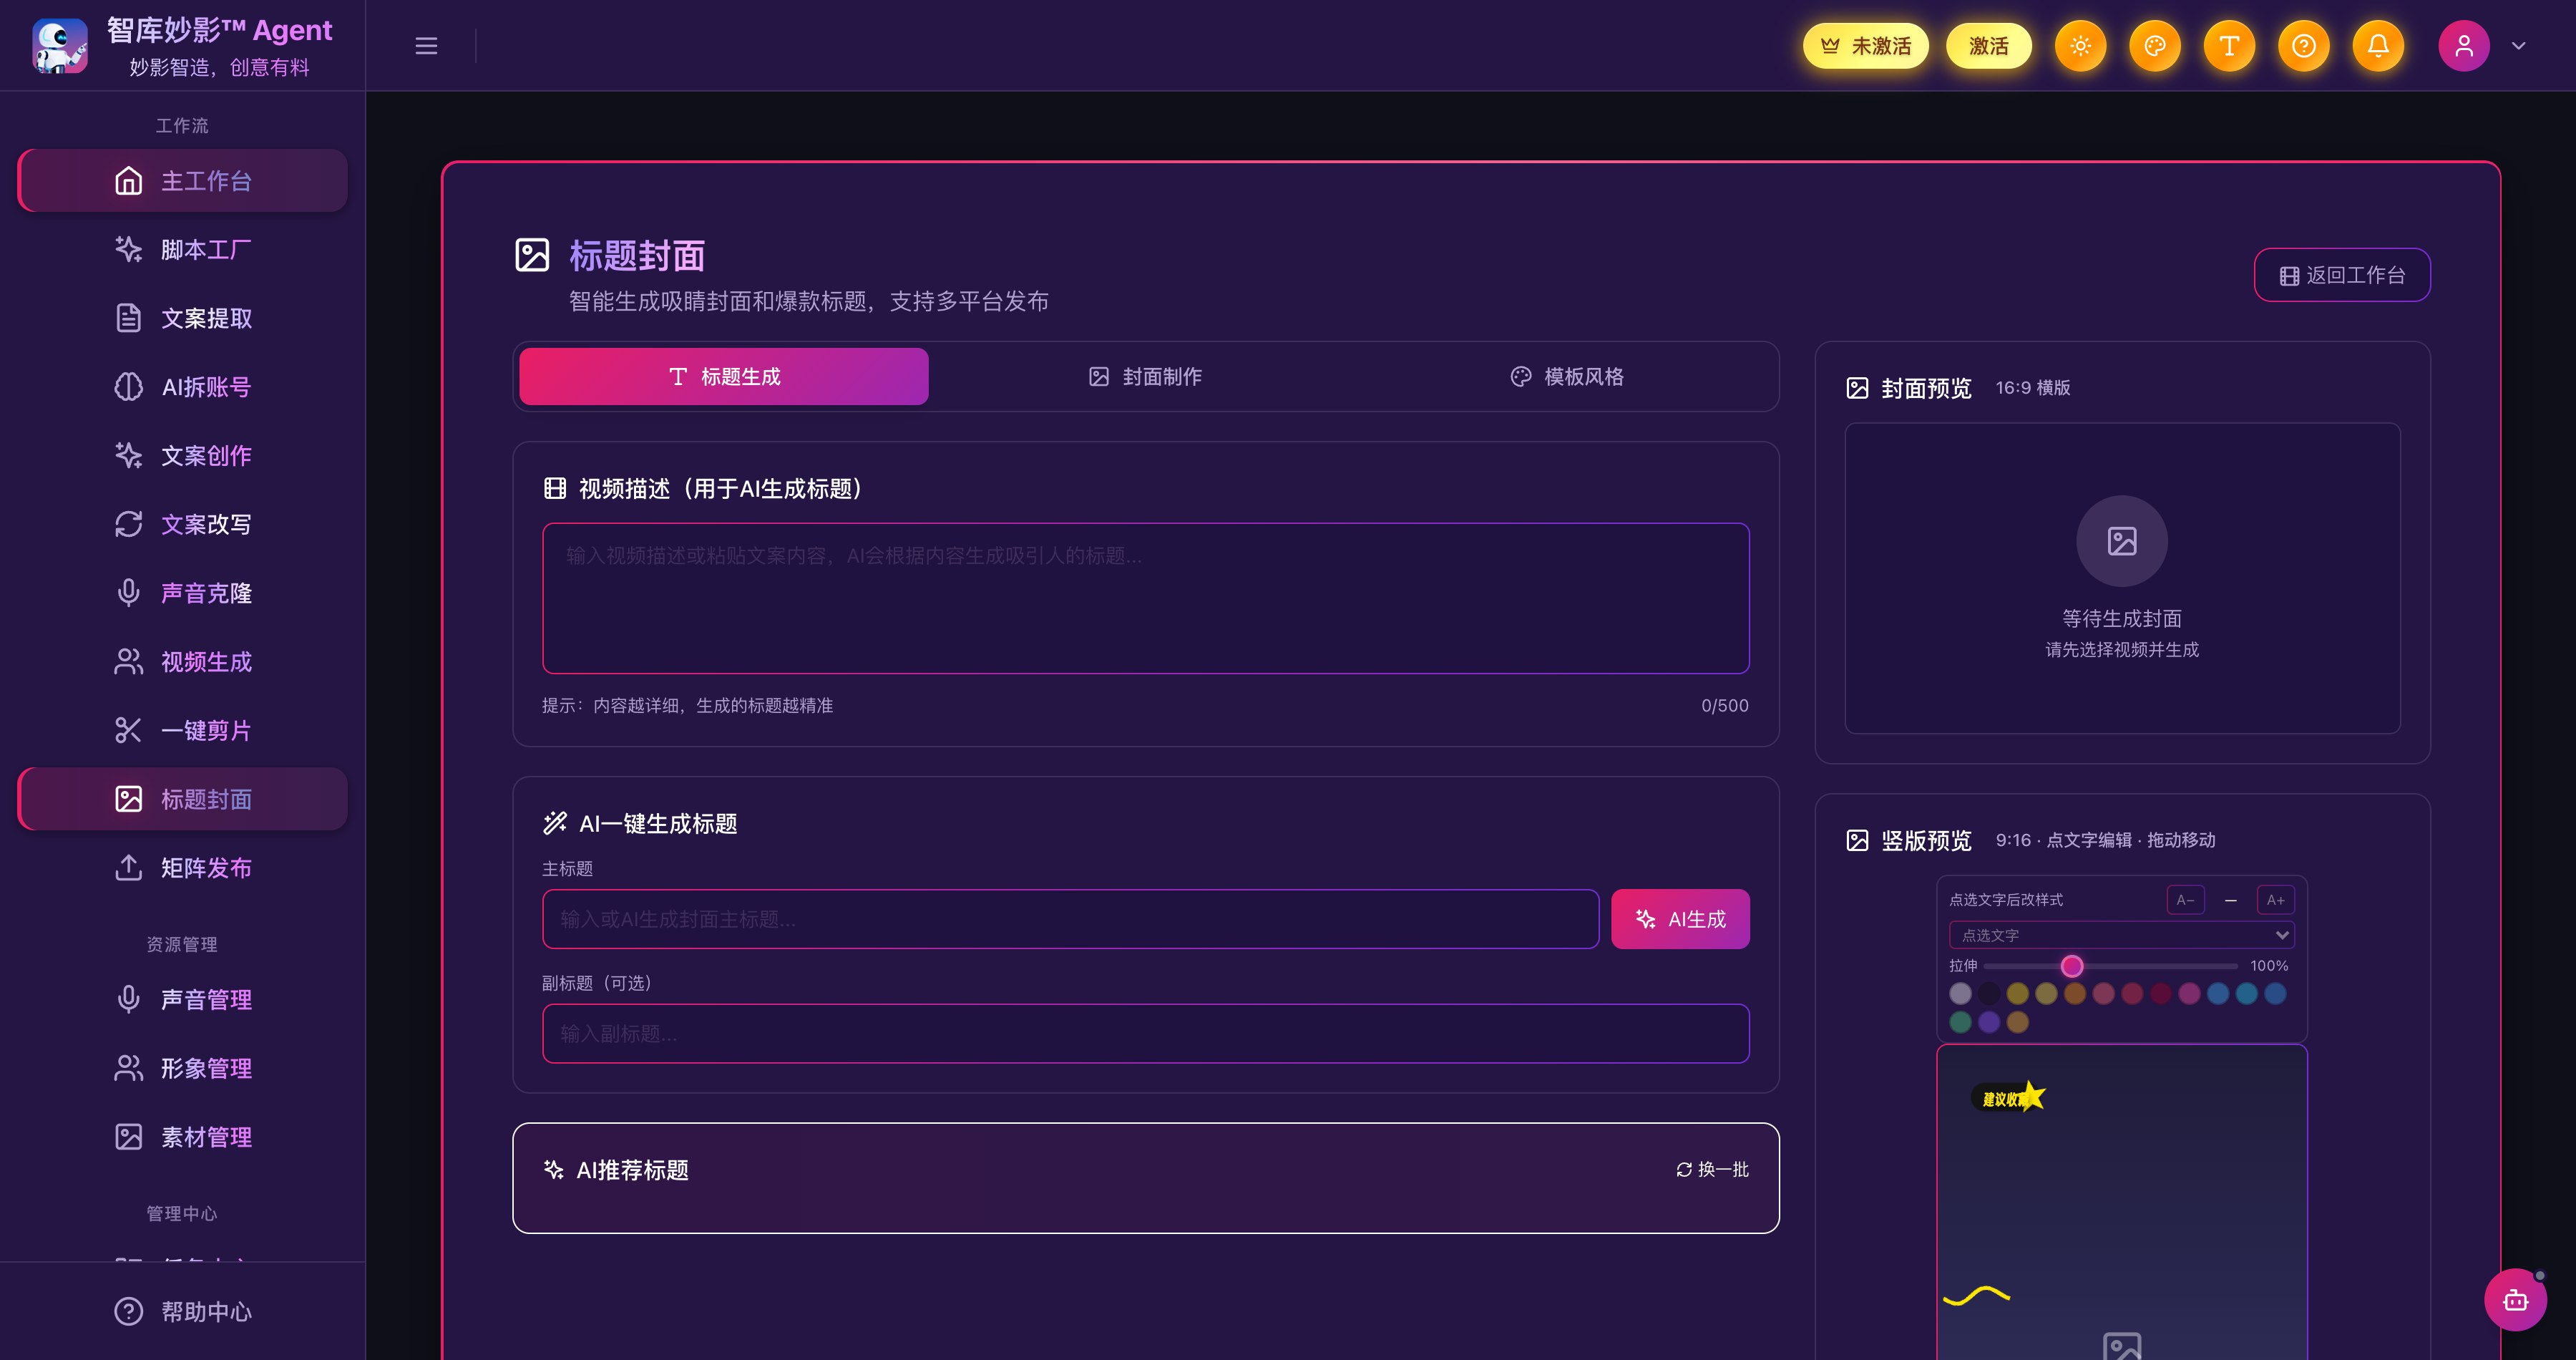This screenshot has width=2576, height=1360.
Task: Go to 脚本工厂 in the sidebar
Action: pos(183,249)
